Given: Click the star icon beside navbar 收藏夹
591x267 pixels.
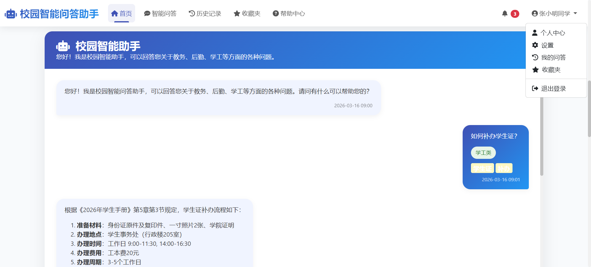Looking at the screenshot, I should 237,14.
